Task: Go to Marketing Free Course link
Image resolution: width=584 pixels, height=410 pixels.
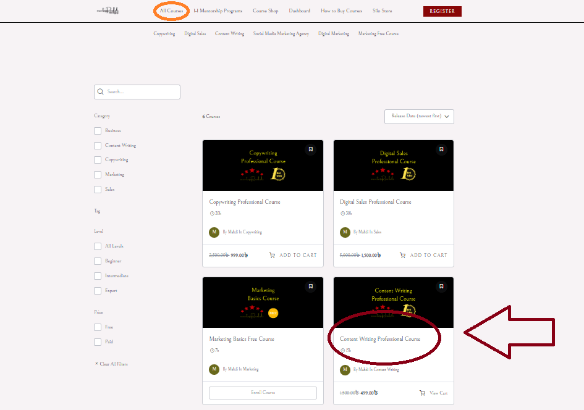Action: point(378,33)
